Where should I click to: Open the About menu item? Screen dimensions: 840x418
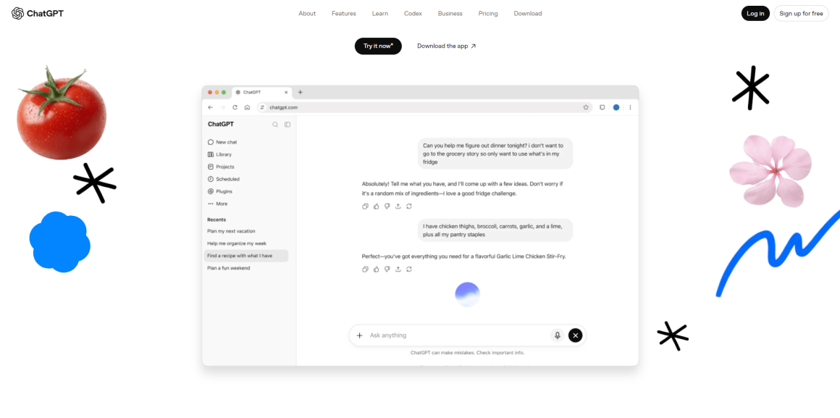tap(307, 13)
